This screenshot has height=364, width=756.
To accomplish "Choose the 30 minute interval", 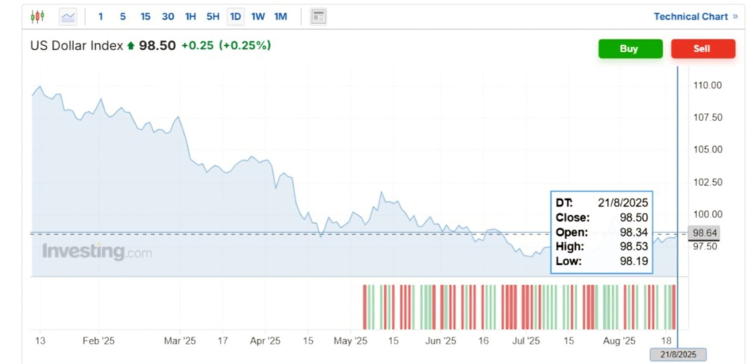I will 168,17.
